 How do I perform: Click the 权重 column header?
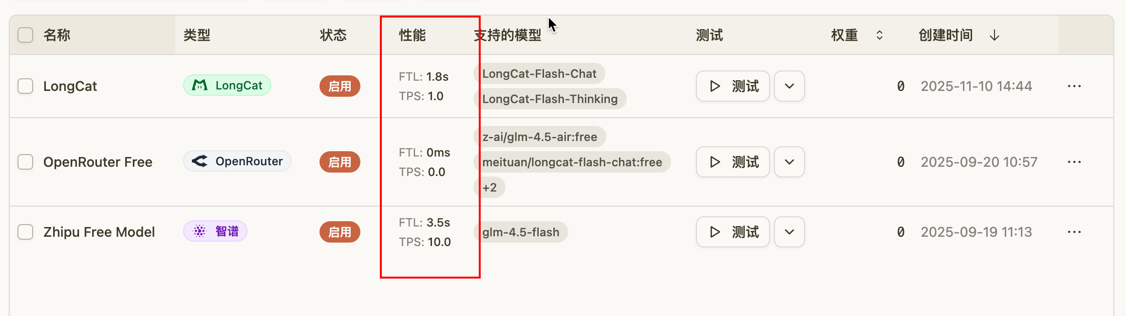(x=844, y=35)
